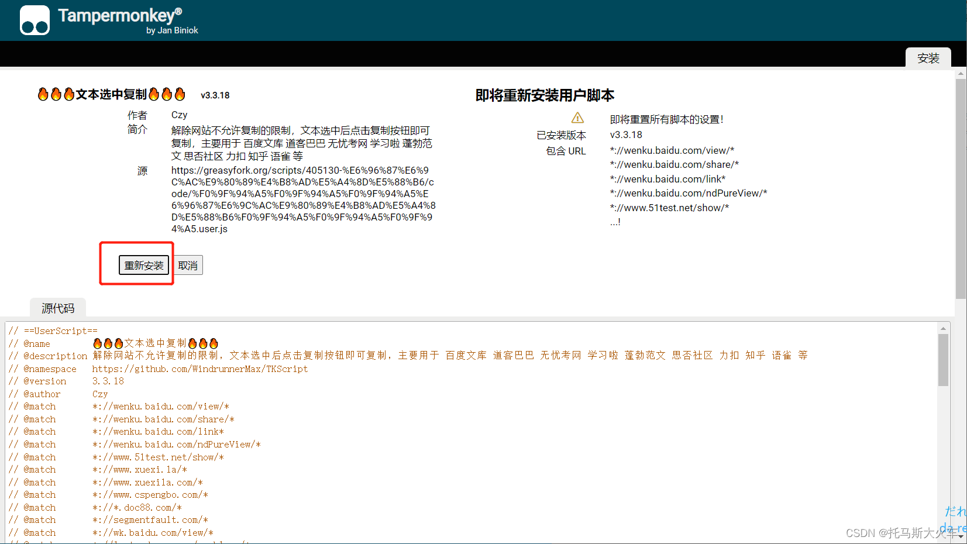
Task: Click the @match *://segmentfault.com/* line
Action: pyautogui.click(x=108, y=520)
